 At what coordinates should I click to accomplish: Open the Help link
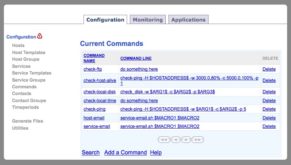(x=156, y=152)
